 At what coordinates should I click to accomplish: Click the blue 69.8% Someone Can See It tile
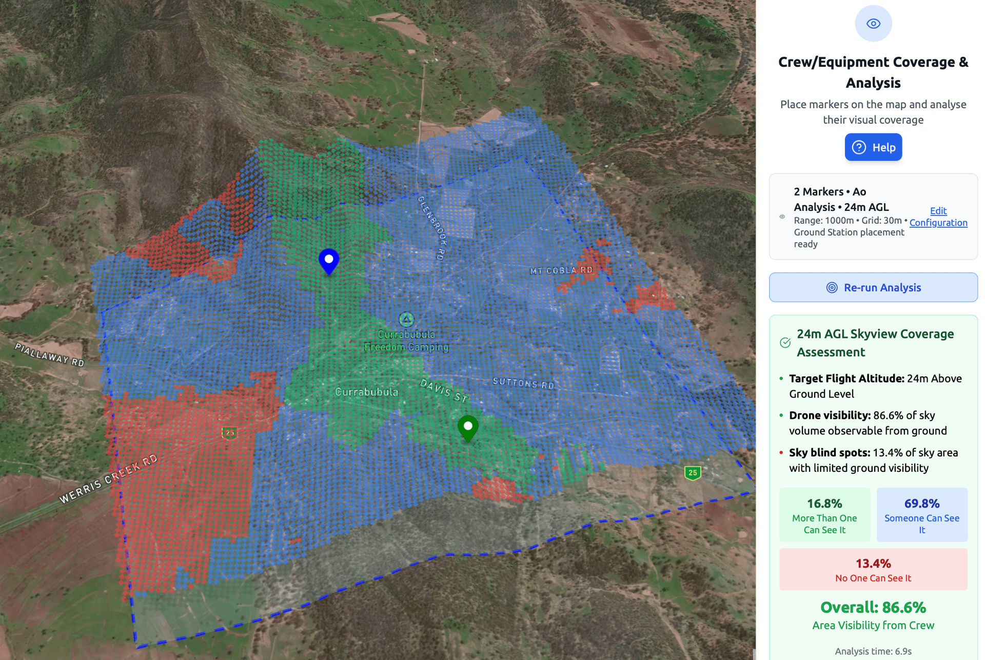click(x=921, y=514)
